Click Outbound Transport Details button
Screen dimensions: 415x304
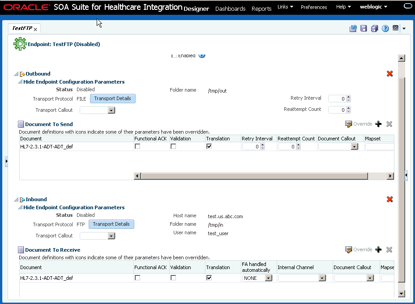click(113, 99)
